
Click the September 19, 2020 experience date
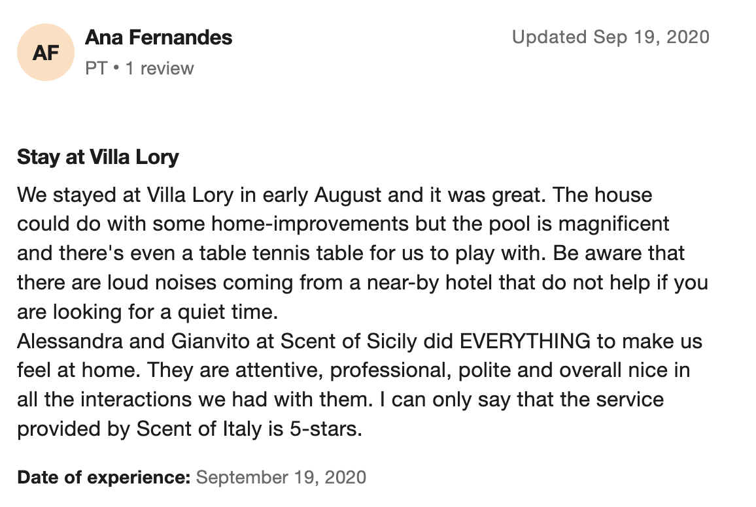[x=281, y=477]
